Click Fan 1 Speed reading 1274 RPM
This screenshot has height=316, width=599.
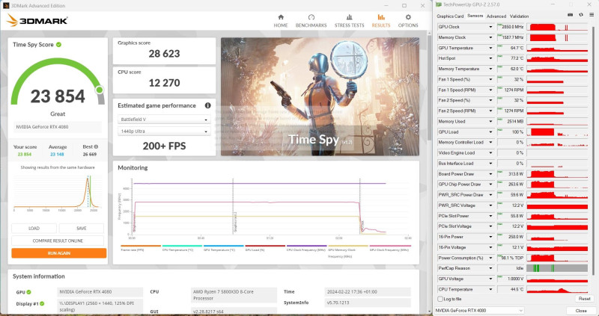[x=511, y=90]
